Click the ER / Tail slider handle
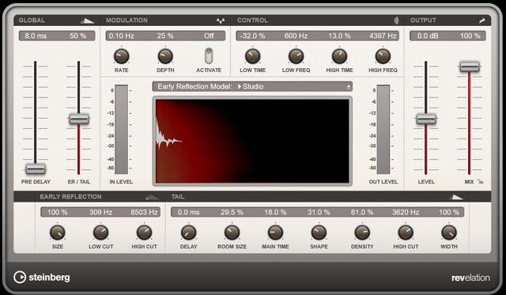Viewport: 506px width, 295px height. pyautogui.click(x=79, y=119)
